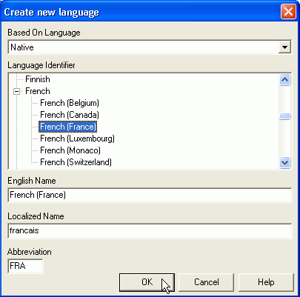Focus the English Name text field
The width and height of the screenshot is (300, 297).
tap(150, 195)
